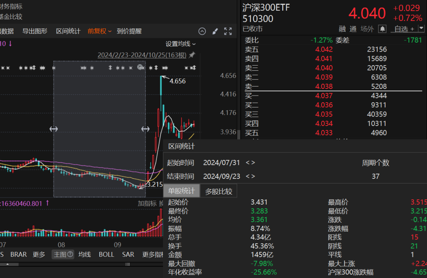Click 卖一 price 4.038
427x278 pixels.
click(x=324, y=86)
